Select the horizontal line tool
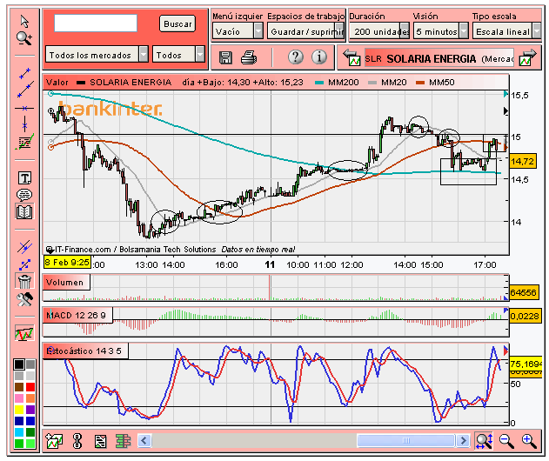549x461 pixels. click(24, 108)
